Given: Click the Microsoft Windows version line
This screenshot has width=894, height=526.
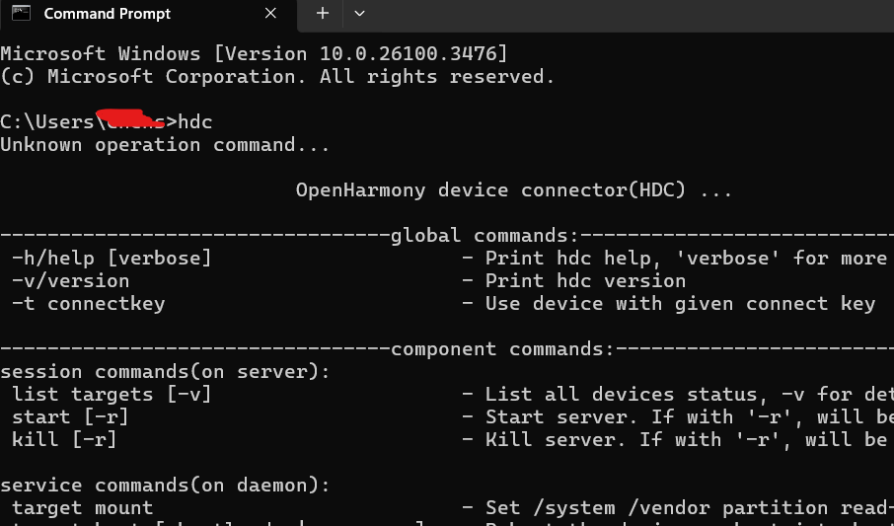Looking at the screenshot, I should click(254, 53).
